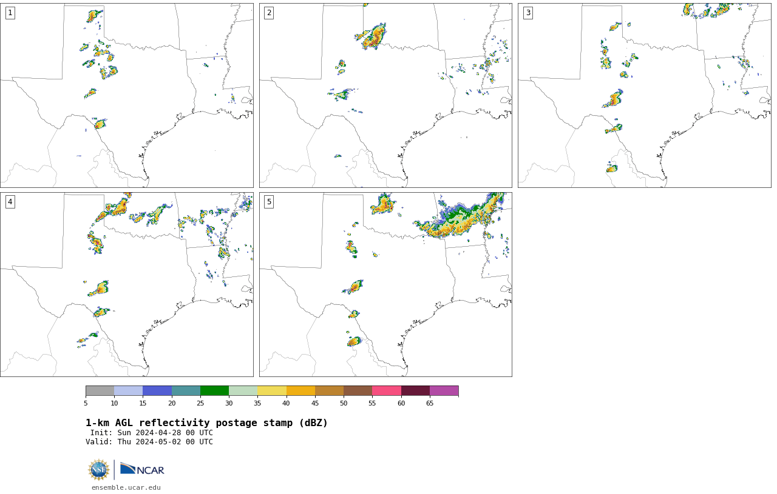
Task: Click the purple 65+ dBZ swatch
Action: [444, 390]
